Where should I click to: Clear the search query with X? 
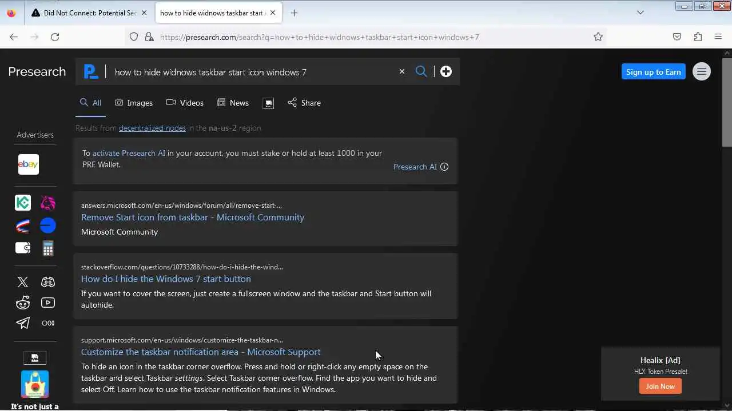(402, 71)
